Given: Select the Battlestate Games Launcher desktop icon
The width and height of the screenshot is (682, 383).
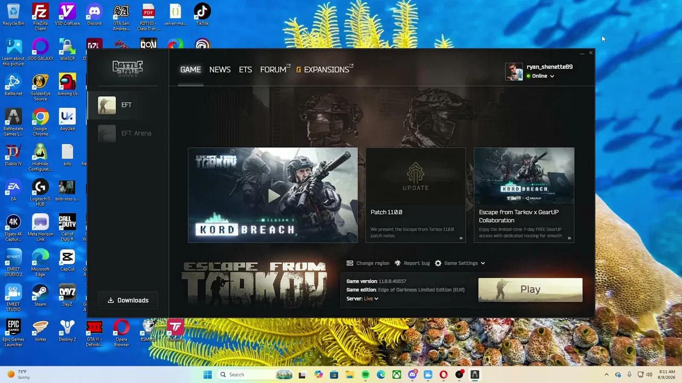Looking at the screenshot, I should 13,123.
